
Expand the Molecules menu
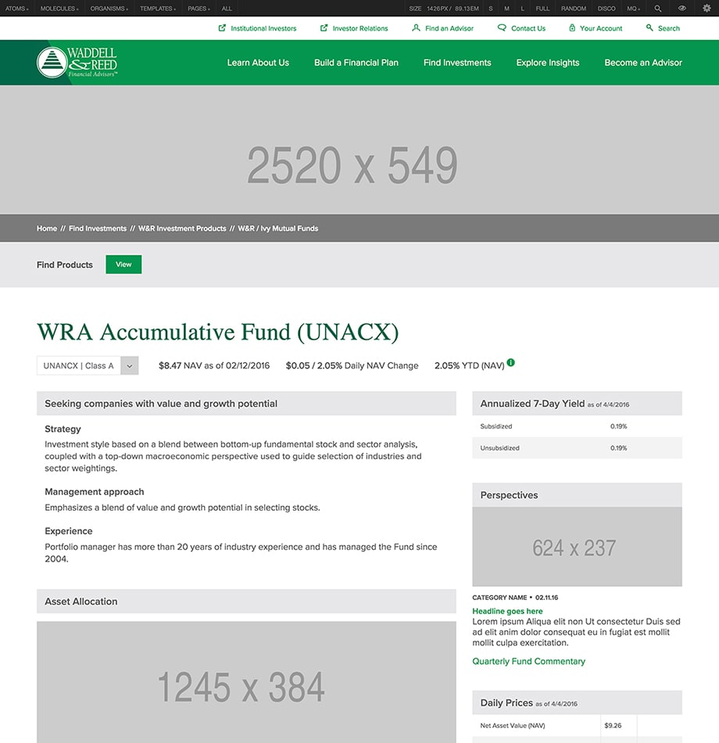[59, 9]
